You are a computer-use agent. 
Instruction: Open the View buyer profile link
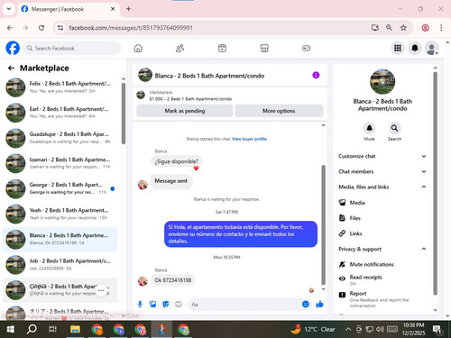tap(249, 139)
